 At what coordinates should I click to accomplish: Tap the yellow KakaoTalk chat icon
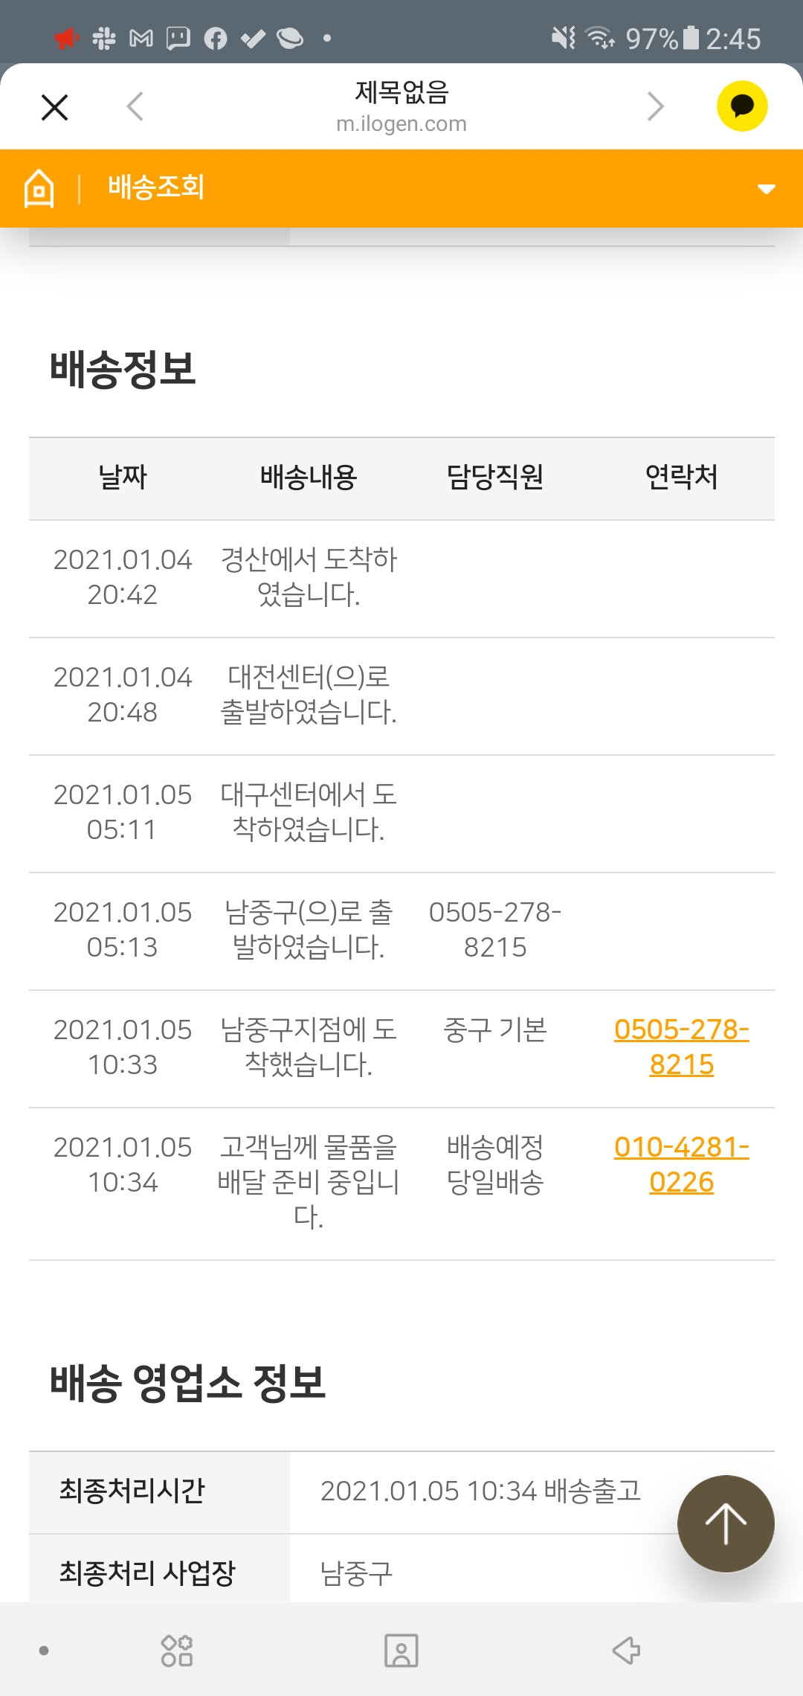741,106
